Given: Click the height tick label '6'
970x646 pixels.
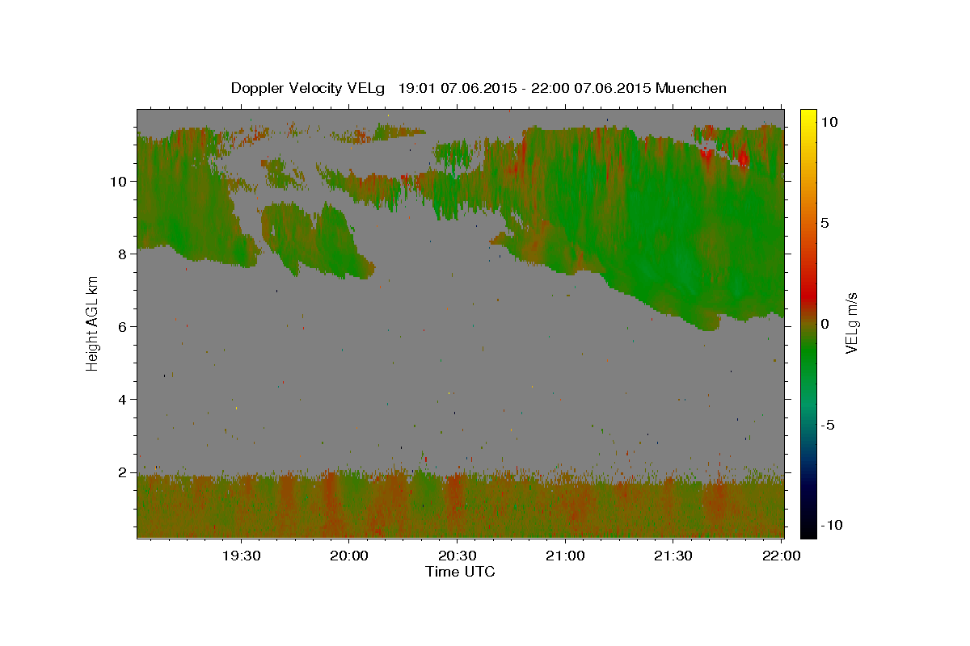Looking at the screenshot, I should [x=120, y=326].
